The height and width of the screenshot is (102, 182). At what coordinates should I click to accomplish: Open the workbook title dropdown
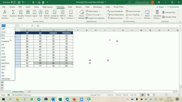[106, 2]
